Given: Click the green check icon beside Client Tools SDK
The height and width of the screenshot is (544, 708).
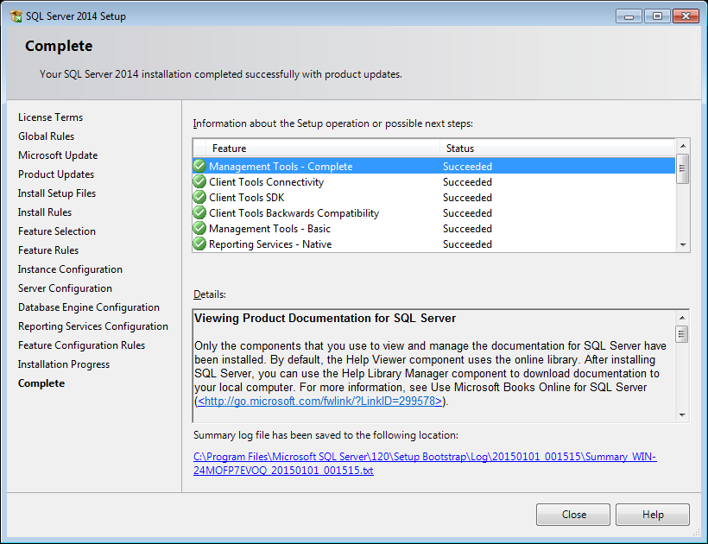Looking at the screenshot, I should (199, 197).
